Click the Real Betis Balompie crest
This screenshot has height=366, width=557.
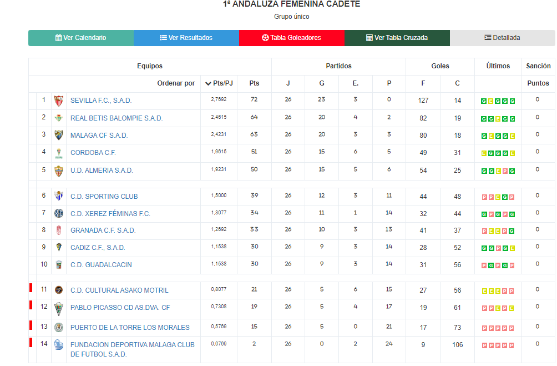click(x=59, y=118)
